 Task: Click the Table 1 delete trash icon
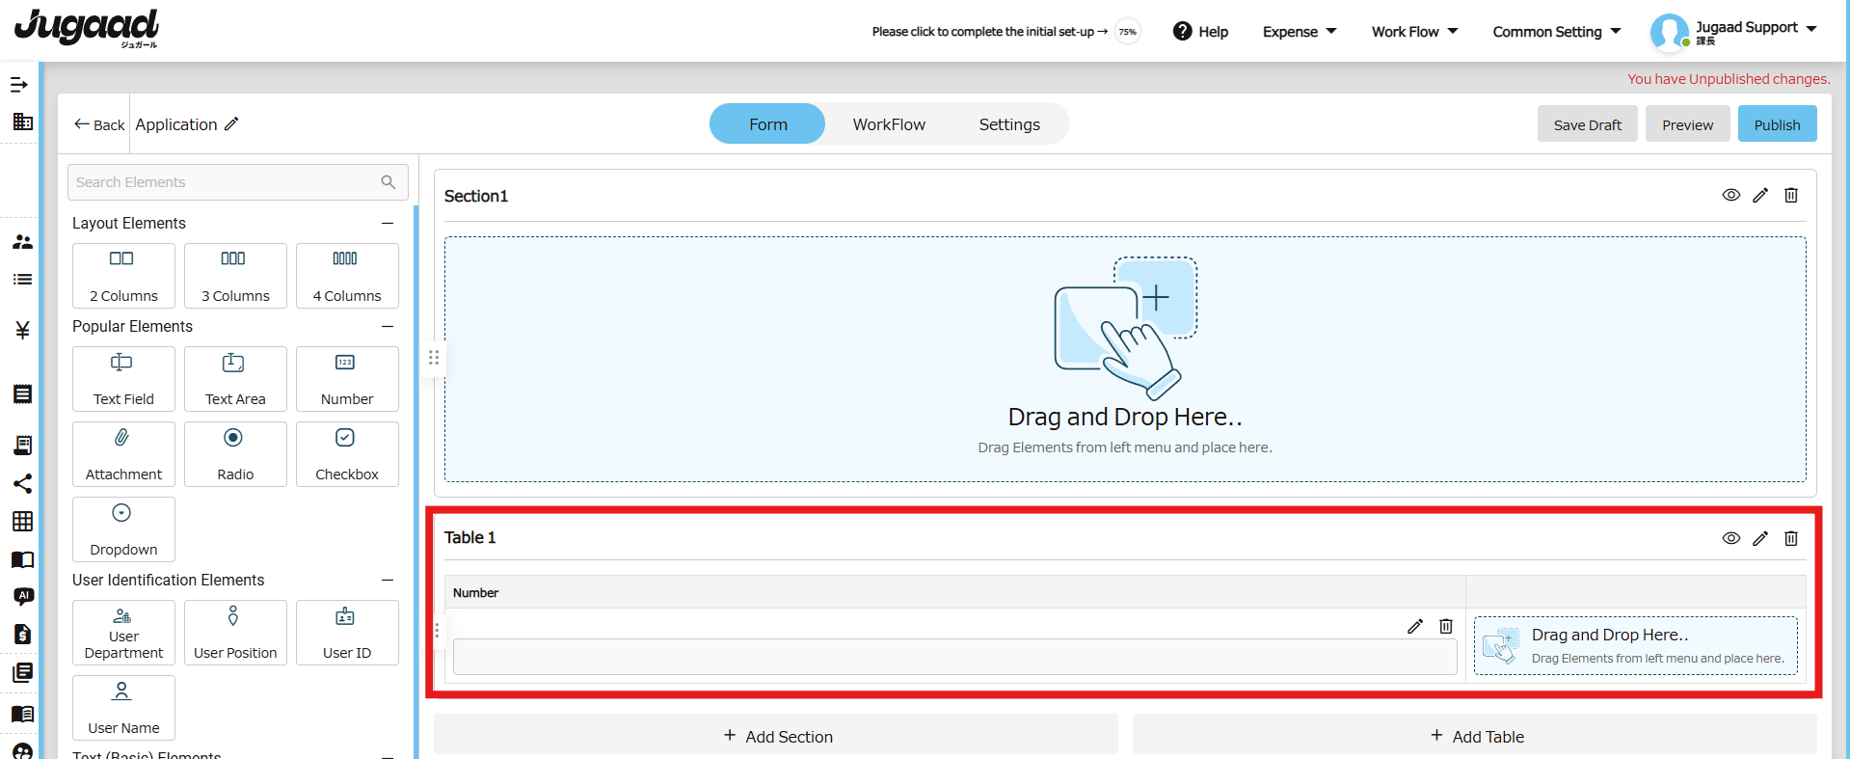pos(1790,538)
